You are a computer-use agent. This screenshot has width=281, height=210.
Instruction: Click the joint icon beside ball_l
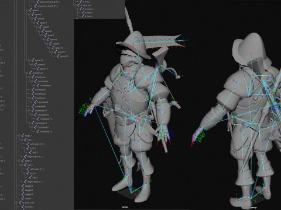pos(30,152)
